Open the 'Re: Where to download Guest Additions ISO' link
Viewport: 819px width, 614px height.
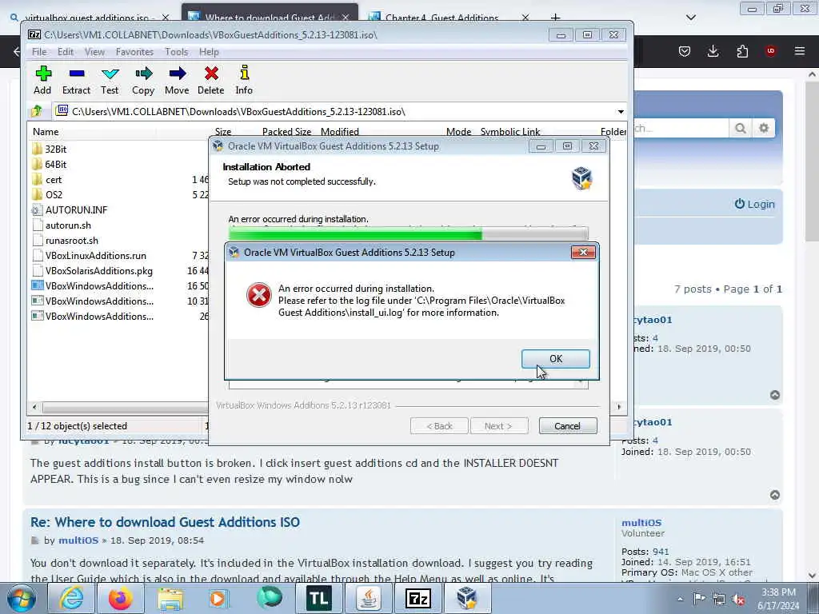(x=165, y=522)
